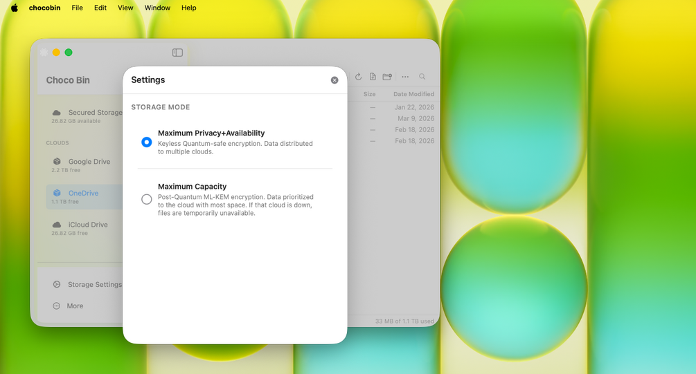
Task: Click the iCloud Drive cloud icon
Action: [57, 225]
